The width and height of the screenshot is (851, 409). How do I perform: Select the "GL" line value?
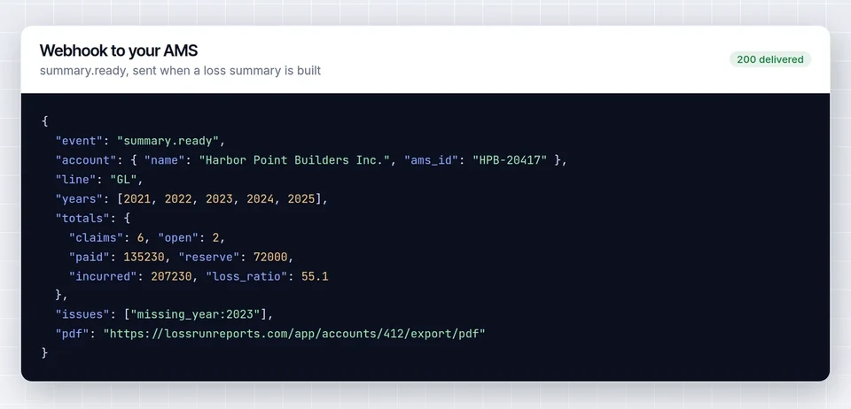pyautogui.click(x=123, y=180)
